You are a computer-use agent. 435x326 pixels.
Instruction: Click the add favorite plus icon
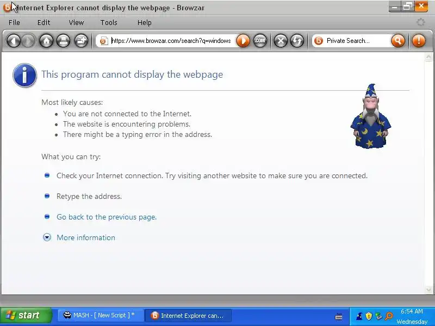(x=81, y=41)
